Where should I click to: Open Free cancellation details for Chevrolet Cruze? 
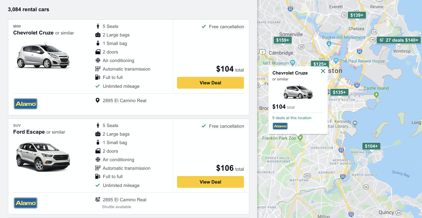(226, 27)
